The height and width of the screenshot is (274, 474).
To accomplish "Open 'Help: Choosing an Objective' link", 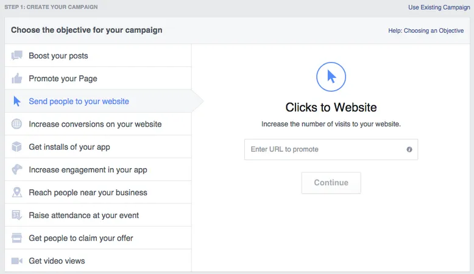I will click(x=426, y=30).
